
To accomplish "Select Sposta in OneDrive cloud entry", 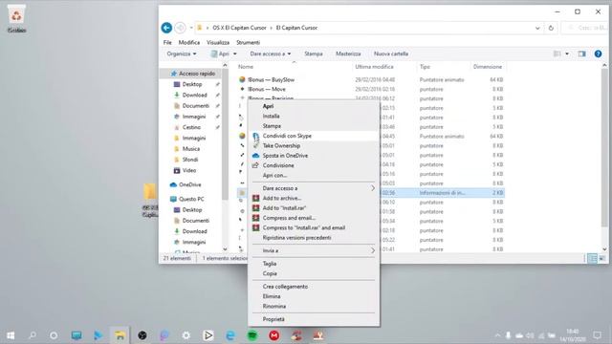I will coord(314,155).
